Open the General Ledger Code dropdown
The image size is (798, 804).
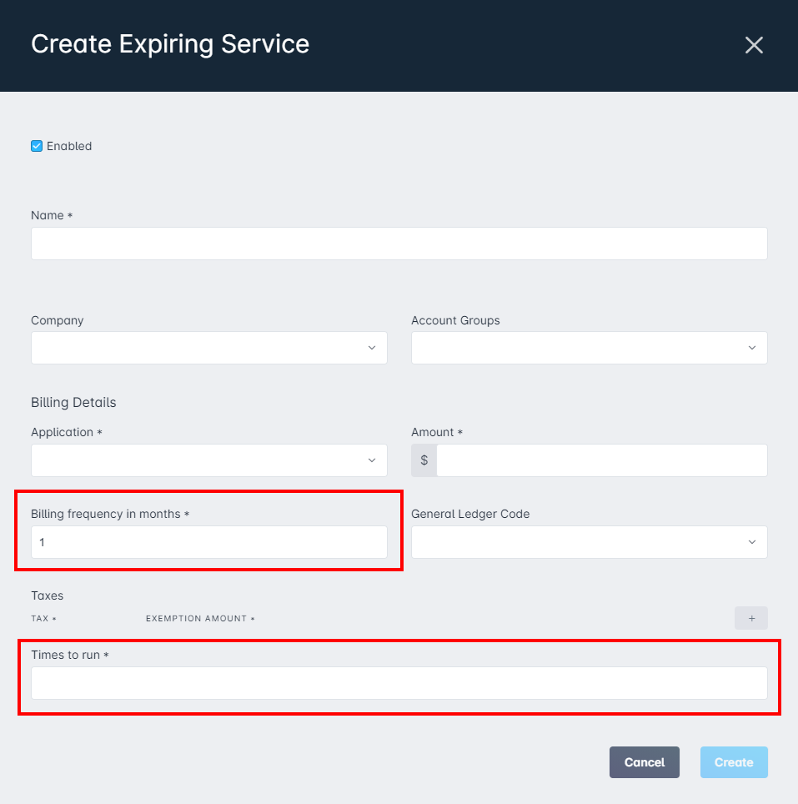589,542
